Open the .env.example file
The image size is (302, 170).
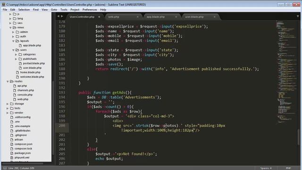point(22,126)
